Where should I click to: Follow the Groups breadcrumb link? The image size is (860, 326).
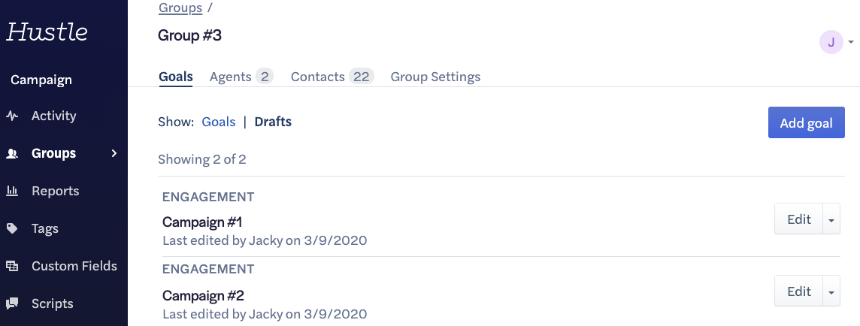coord(180,8)
